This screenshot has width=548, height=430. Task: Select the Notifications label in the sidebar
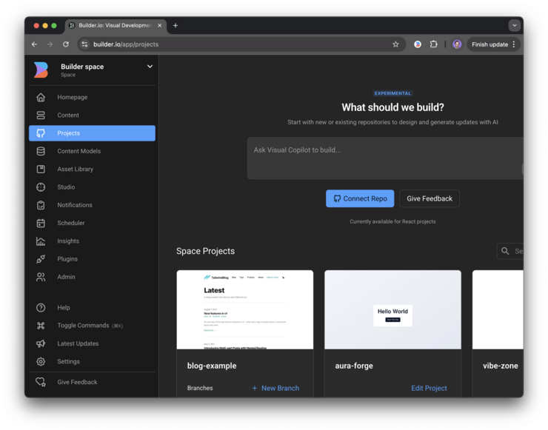click(75, 205)
